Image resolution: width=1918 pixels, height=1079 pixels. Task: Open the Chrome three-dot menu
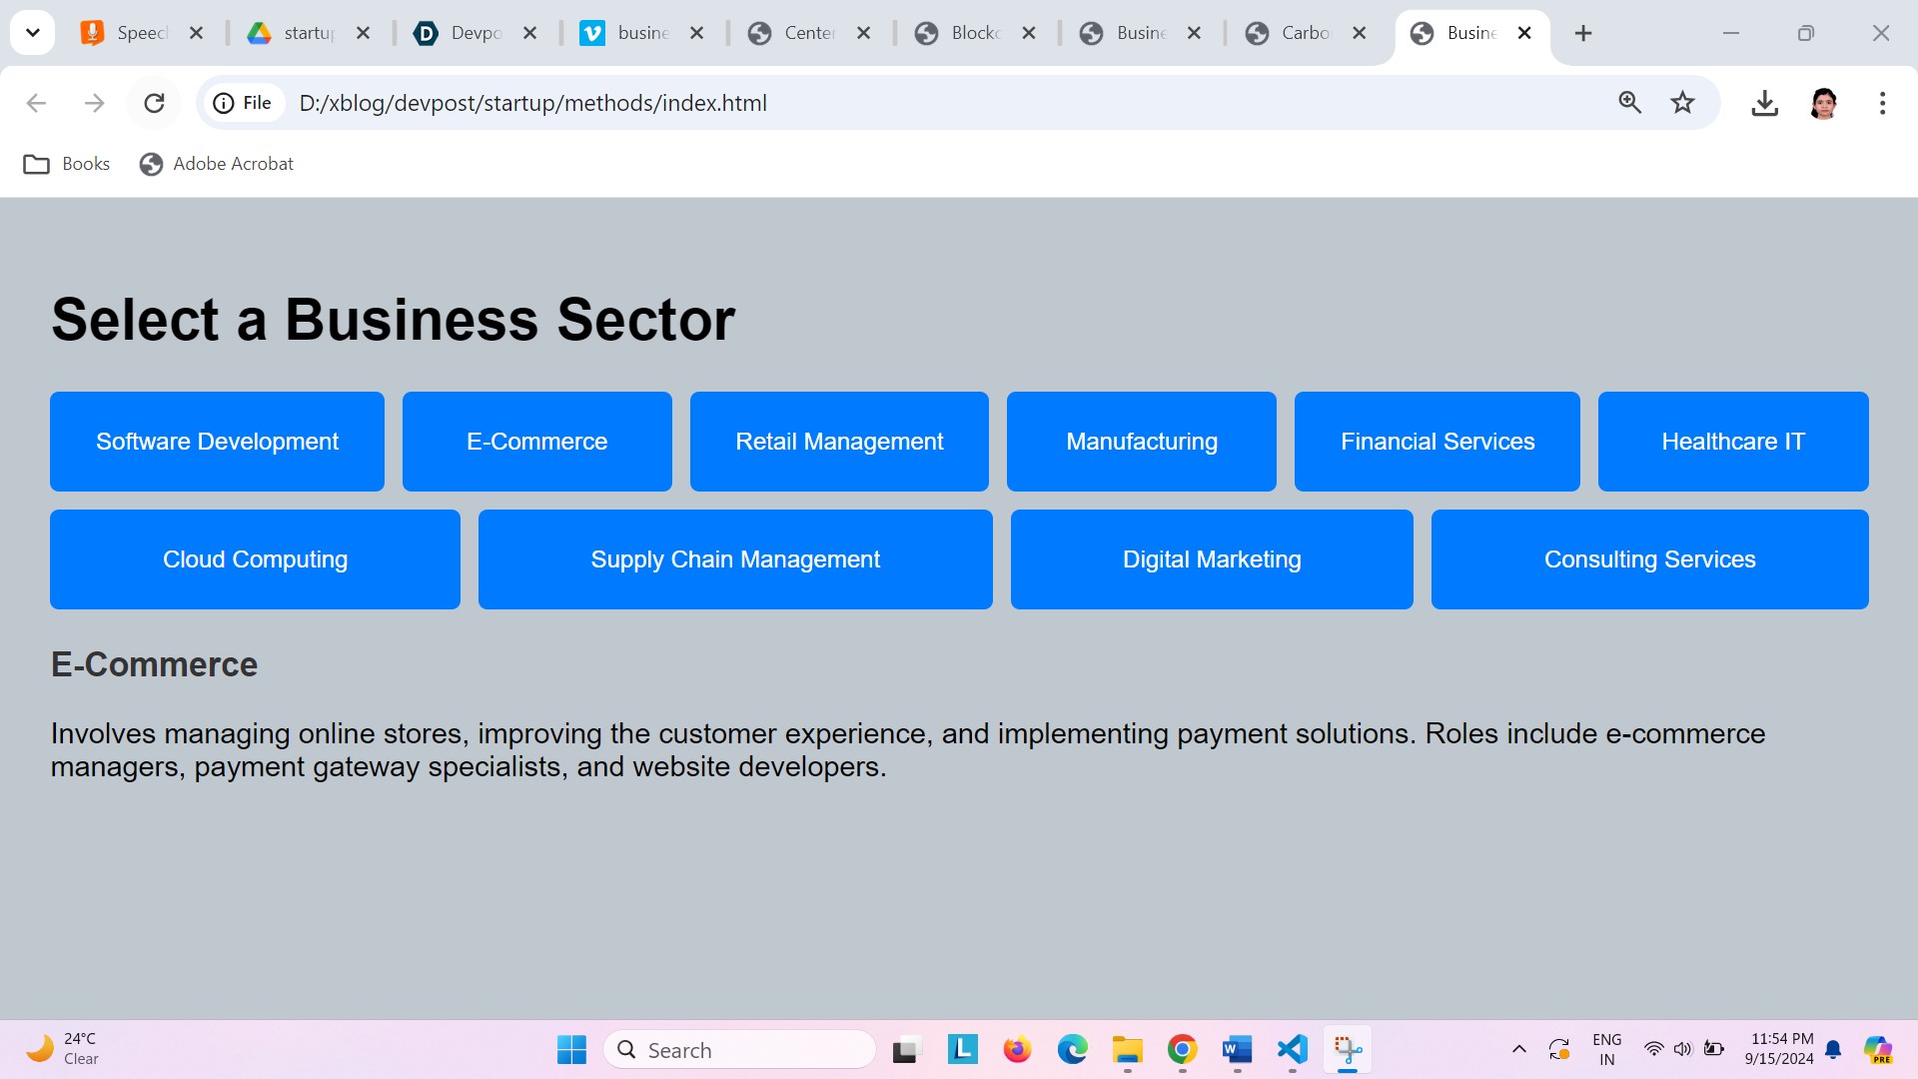click(1882, 103)
